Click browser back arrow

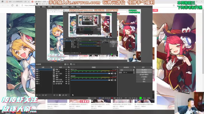pyautogui.click(x=3, y=5)
